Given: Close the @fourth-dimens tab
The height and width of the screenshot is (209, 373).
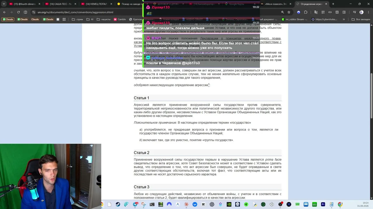Looking at the screenshot, I should point(40,4).
